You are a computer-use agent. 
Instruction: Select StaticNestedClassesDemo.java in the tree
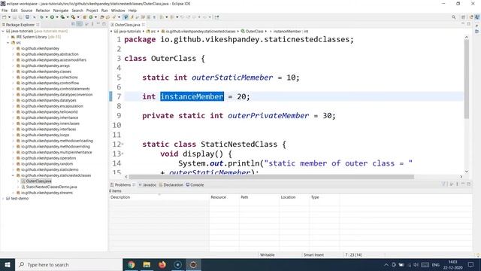(52, 187)
